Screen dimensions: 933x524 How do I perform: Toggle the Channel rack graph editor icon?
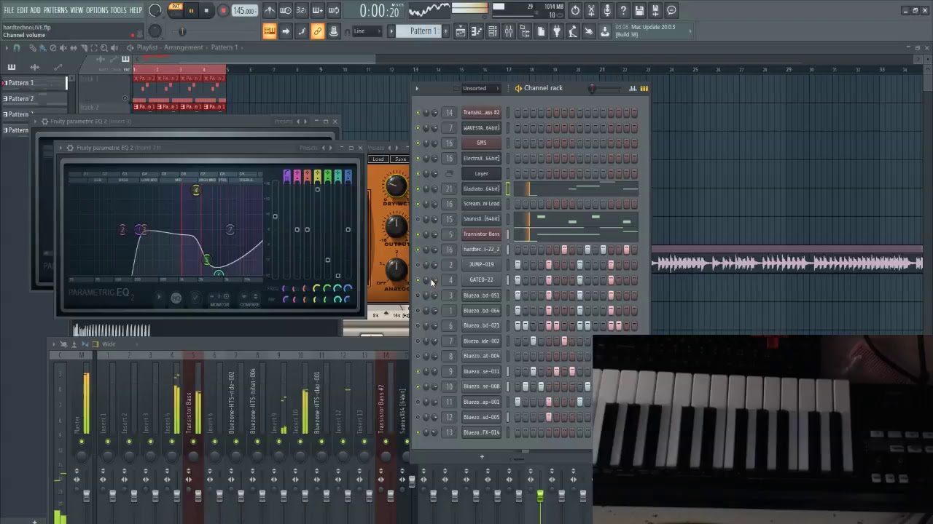[x=633, y=89]
